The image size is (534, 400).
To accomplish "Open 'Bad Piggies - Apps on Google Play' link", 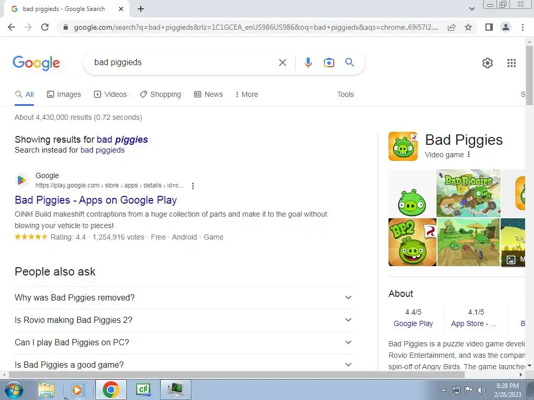I will pos(96,200).
